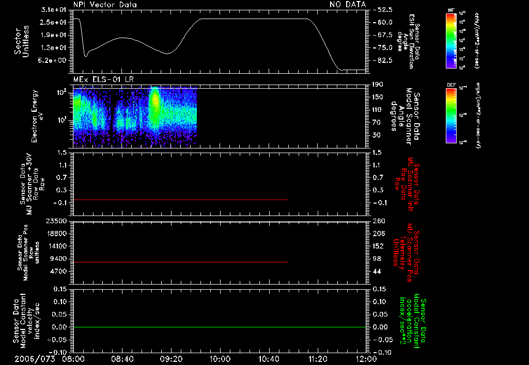
Task: Click the 'NF' label above the color bar
Action: point(452,10)
